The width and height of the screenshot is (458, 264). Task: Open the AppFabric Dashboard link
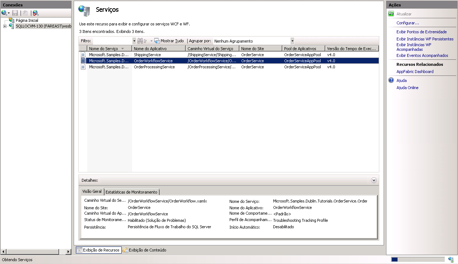click(x=415, y=72)
